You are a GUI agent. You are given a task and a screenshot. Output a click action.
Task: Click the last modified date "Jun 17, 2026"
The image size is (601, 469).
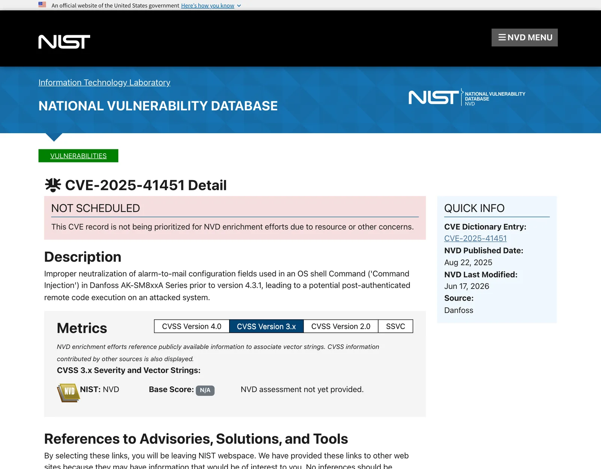(467, 286)
